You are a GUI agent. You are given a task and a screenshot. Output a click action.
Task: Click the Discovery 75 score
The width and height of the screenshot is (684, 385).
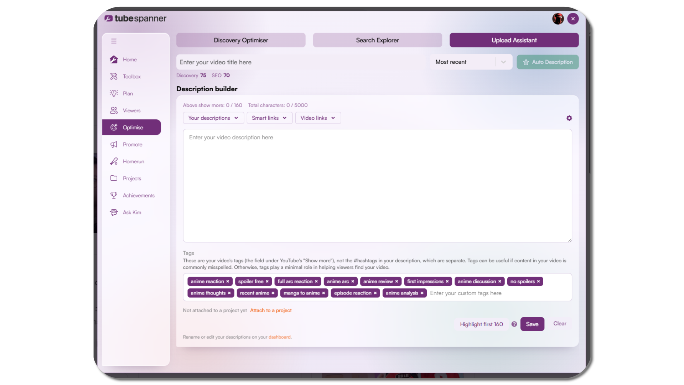pyautogui.click(x=191, y=76)
